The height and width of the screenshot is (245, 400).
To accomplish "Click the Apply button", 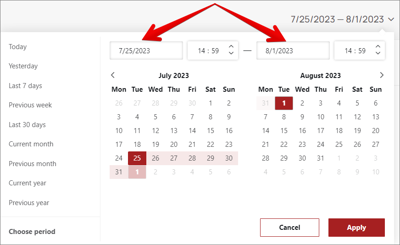I will pyautogui.click(x=356, y=228).
